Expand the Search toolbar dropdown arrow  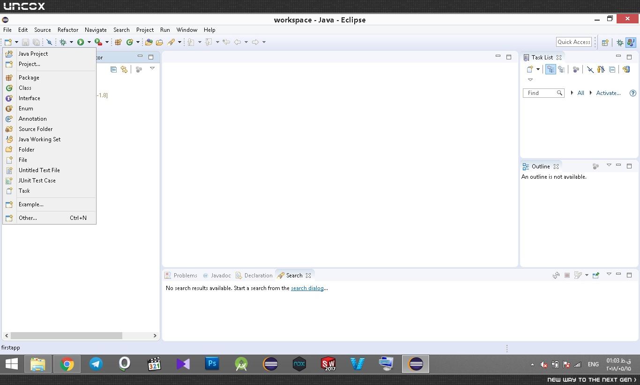tap(179, 42)
